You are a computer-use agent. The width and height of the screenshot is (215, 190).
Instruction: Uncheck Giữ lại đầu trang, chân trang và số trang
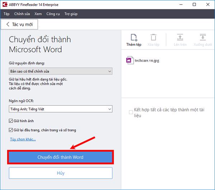tap(11, 130)
